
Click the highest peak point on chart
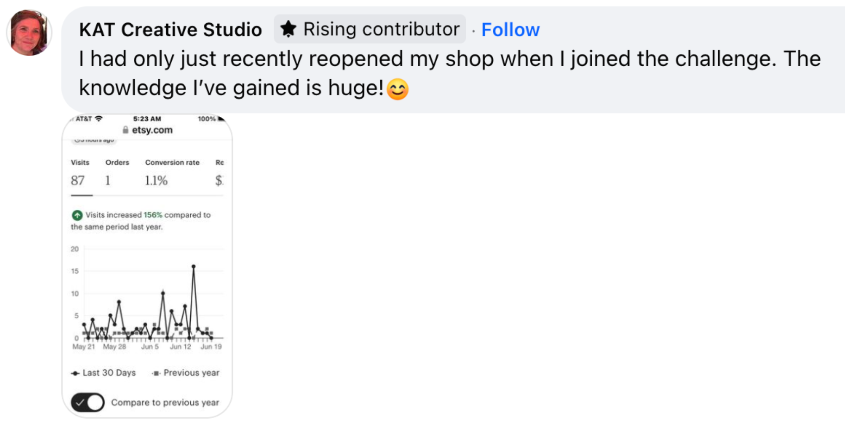pyautogui.click(x=193, y=267)
